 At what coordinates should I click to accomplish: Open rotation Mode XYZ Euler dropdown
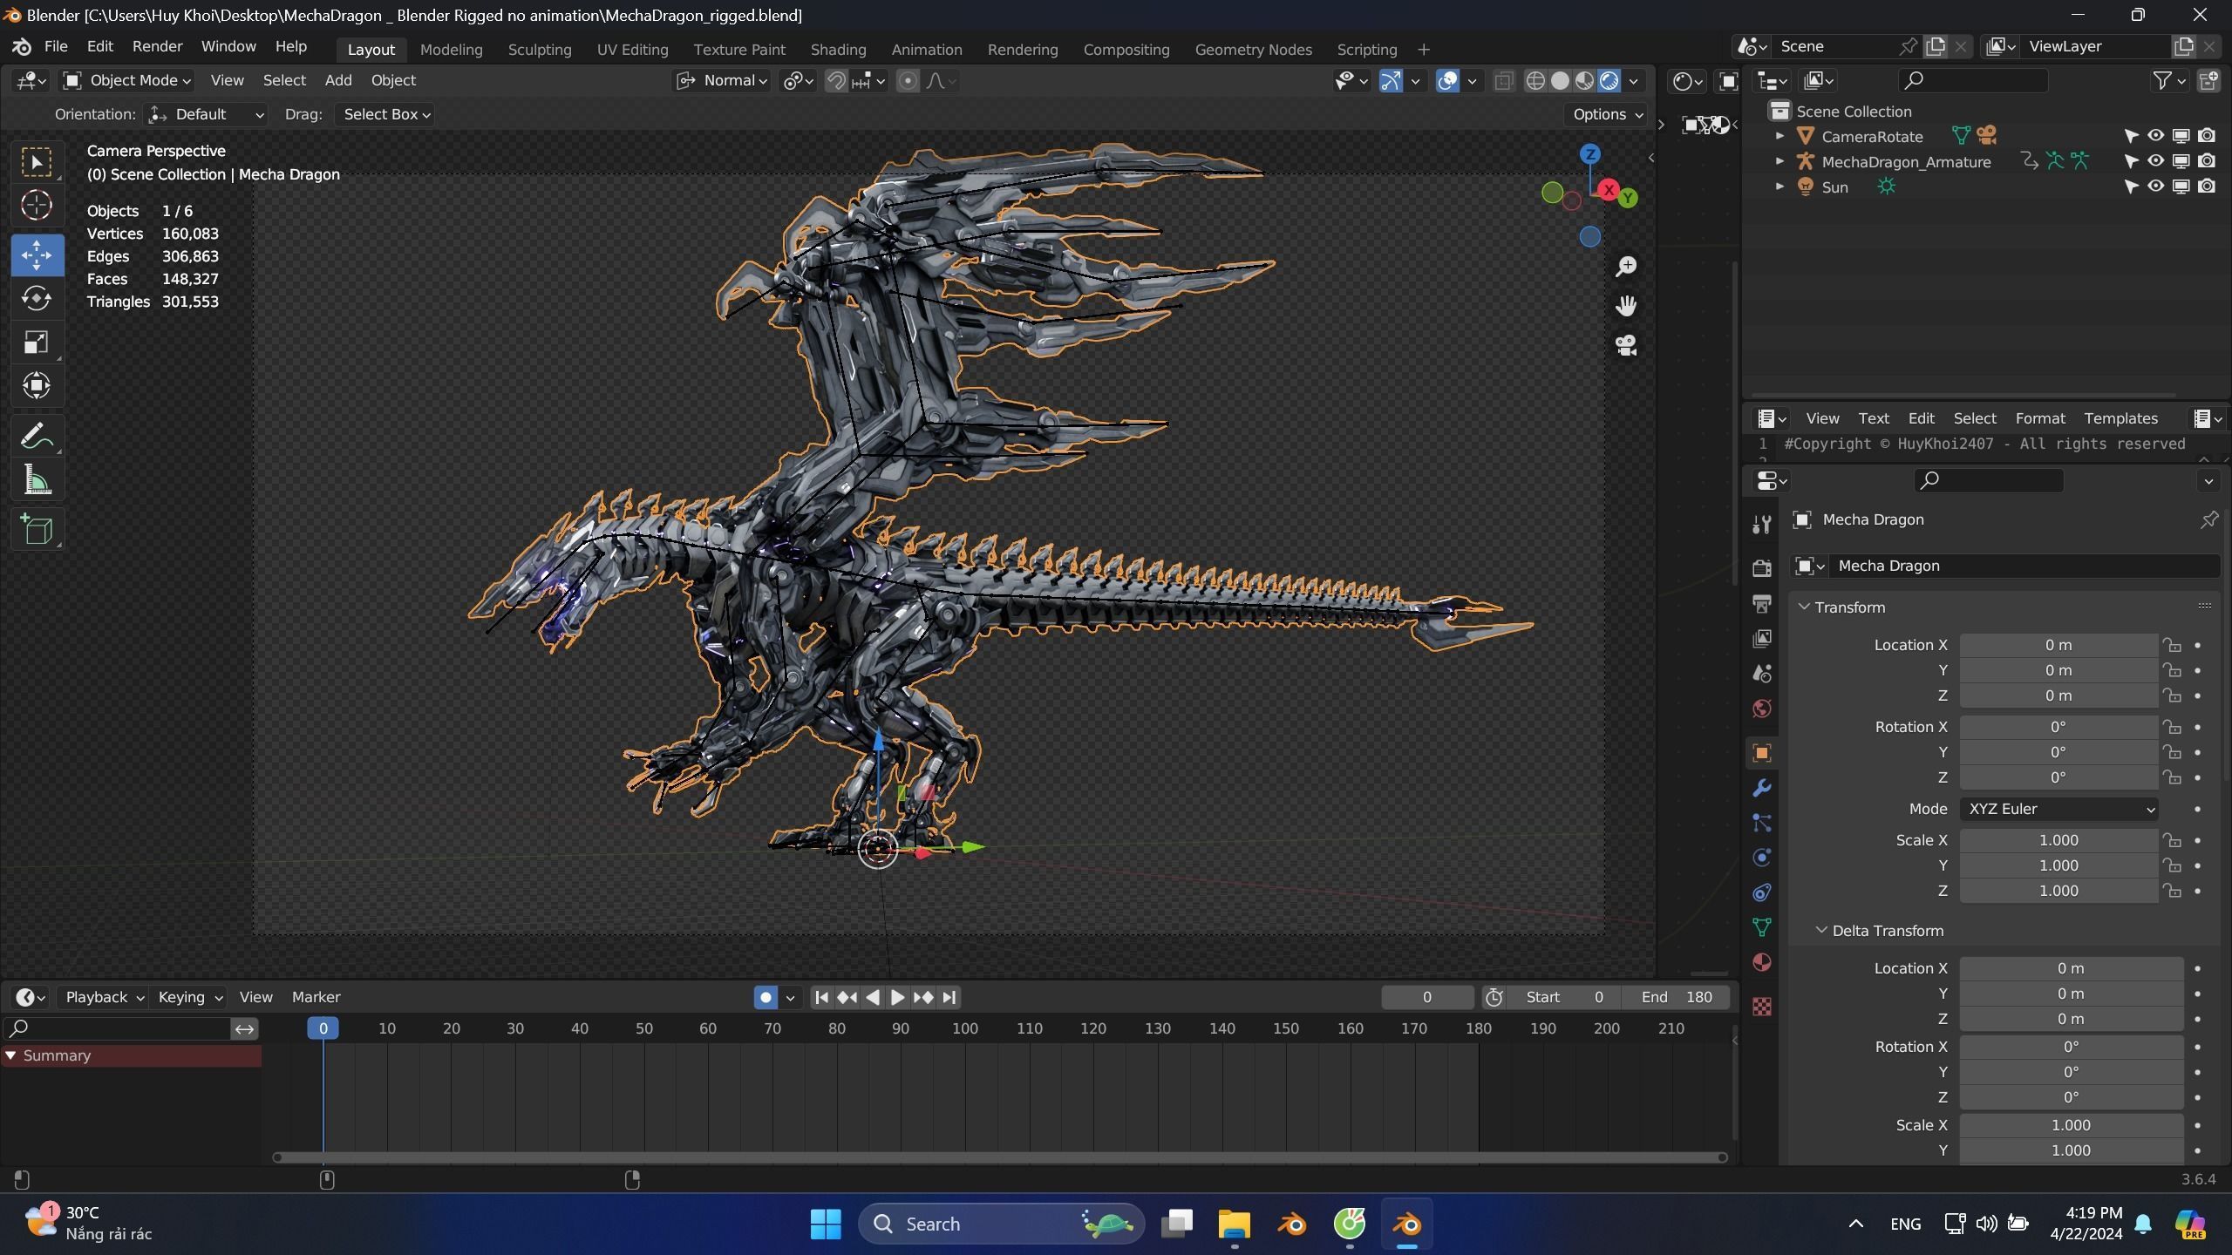pos(2058,809)
